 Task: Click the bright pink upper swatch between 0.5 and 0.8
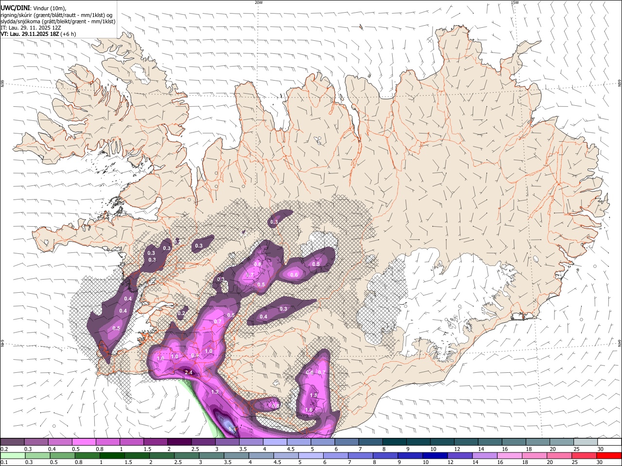(x=84, y=442)
